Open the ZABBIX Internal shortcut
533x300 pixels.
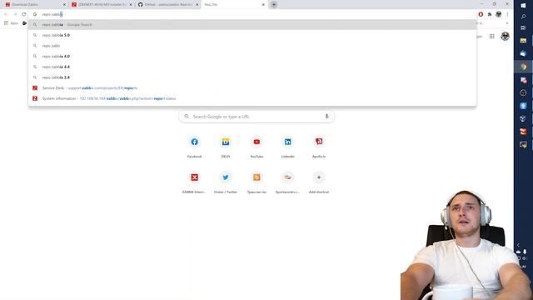tap(194, 182)
